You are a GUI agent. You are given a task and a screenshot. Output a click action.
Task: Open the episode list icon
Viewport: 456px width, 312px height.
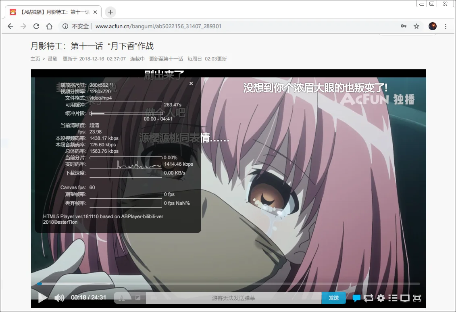(x=393, y=298)
